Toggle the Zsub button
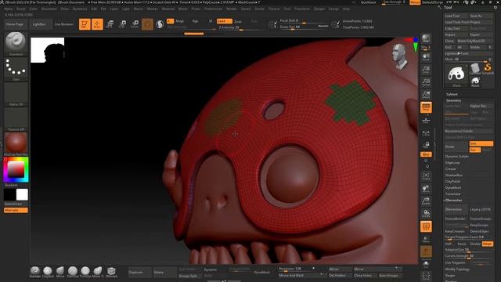501x282 pixels. (x=238, y=21)
